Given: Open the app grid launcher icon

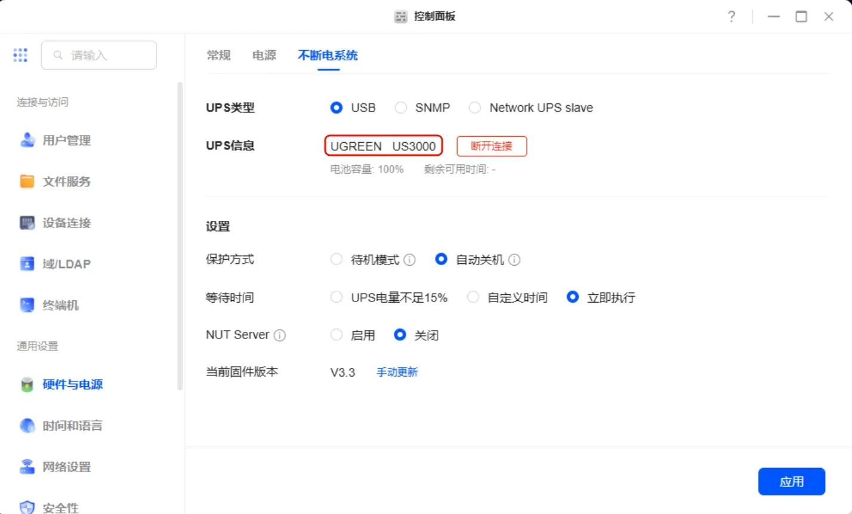Looking at the screenshot, I should tap(20, 56).
